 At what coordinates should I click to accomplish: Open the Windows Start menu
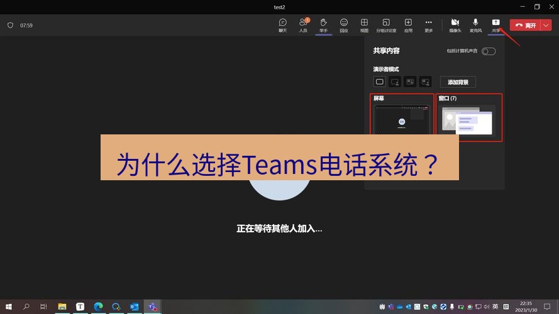pos(9,306)
